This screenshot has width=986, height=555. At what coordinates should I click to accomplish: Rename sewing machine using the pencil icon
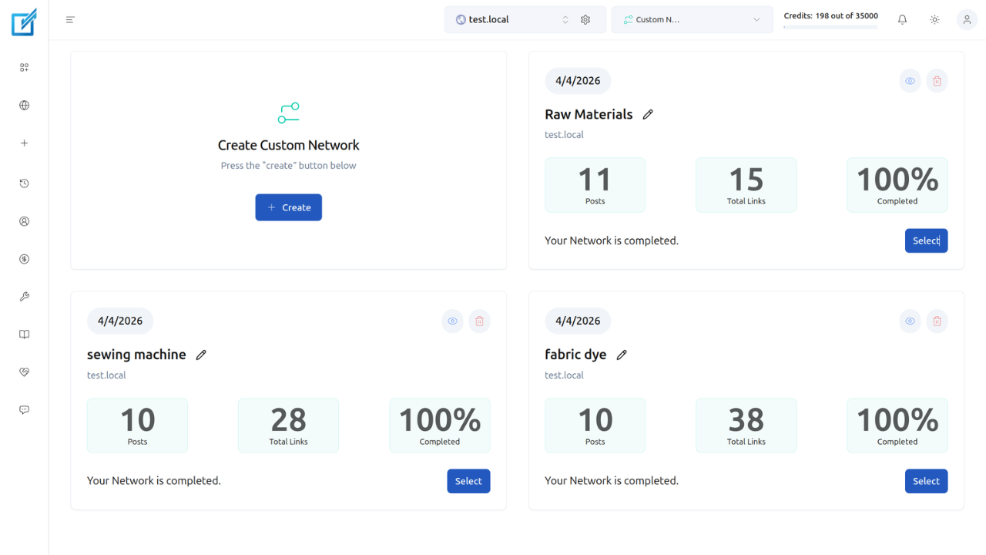point(201,354)
